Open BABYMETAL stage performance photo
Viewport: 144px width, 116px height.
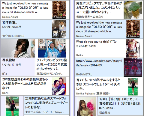[133, 67]
